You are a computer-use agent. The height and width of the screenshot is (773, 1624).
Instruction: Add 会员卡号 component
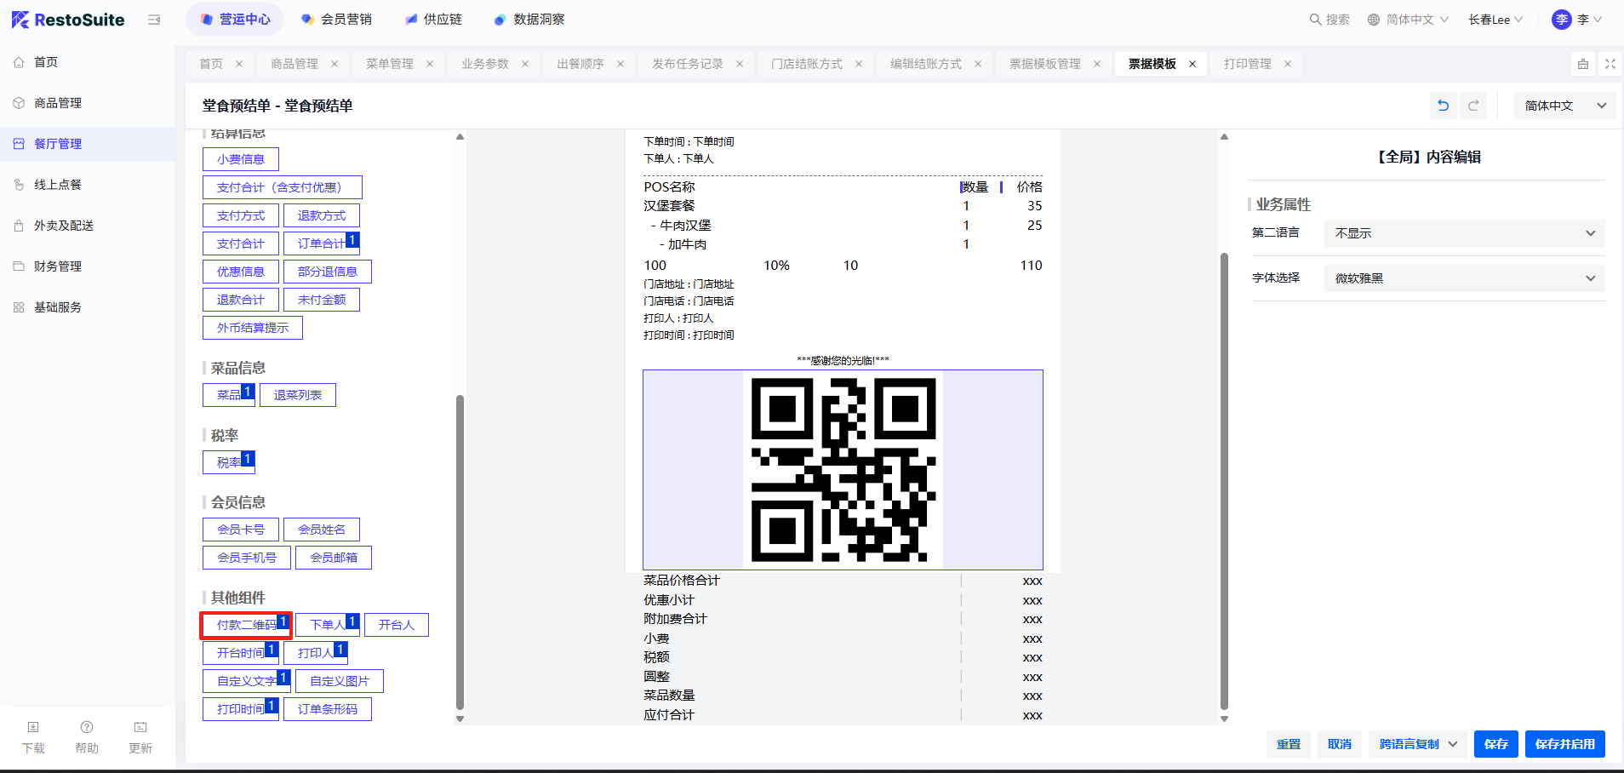[x=241, y=530]
